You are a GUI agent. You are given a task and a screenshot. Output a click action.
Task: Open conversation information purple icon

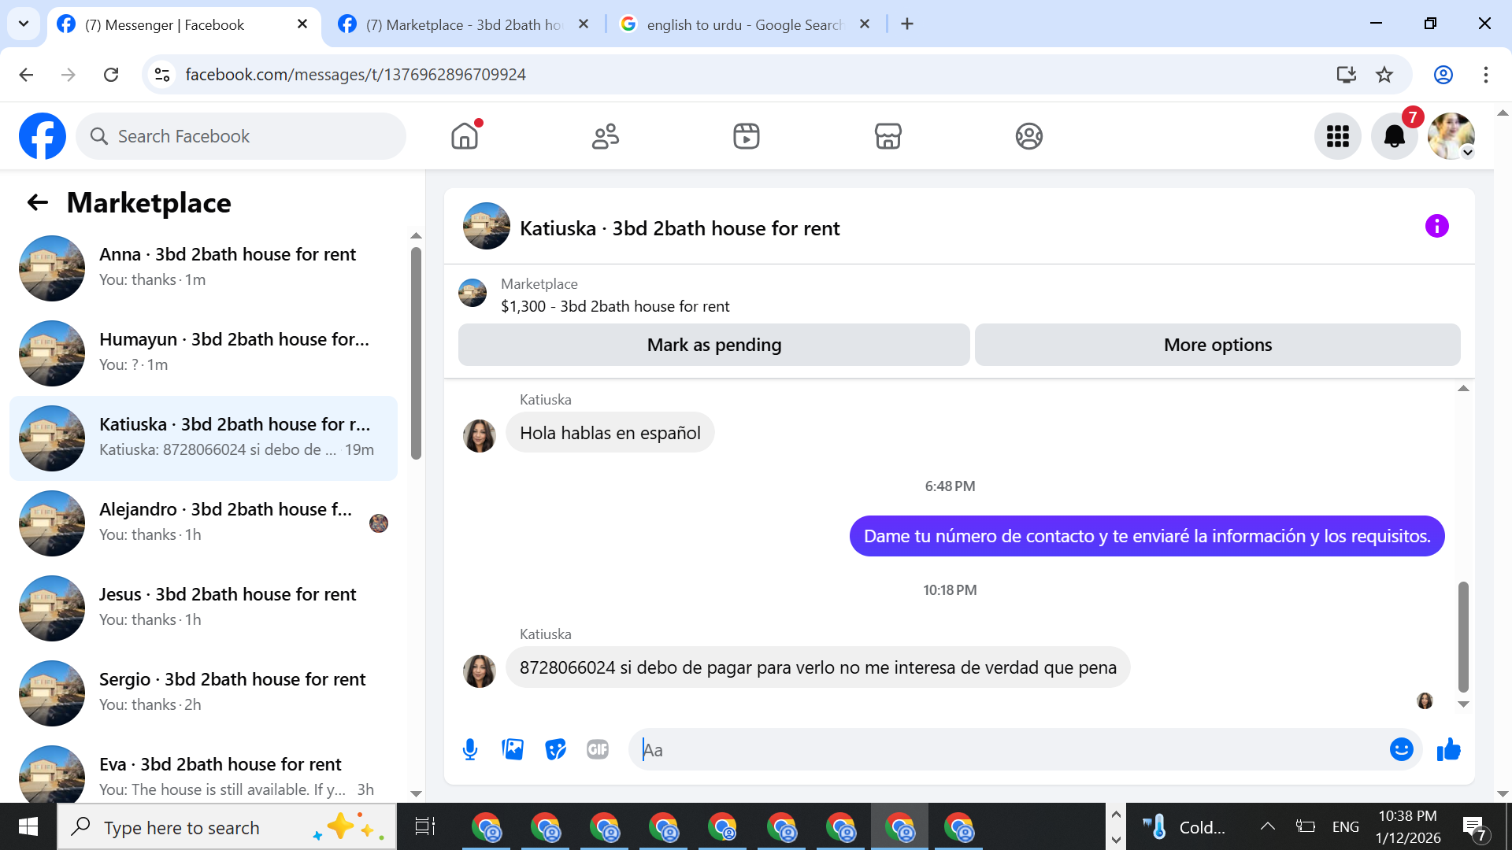pyautogui.click(x=1436, y=227)
